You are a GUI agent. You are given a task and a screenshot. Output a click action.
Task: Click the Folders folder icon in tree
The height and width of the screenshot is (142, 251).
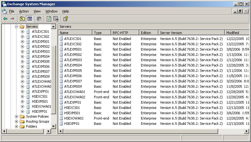(22, 126)
